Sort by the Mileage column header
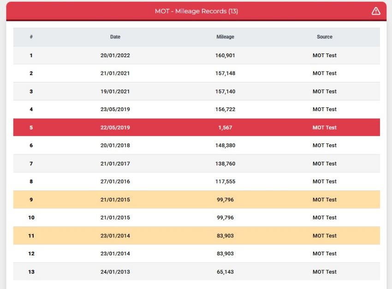This screenshot has height=289, width=392. (225, 37)
